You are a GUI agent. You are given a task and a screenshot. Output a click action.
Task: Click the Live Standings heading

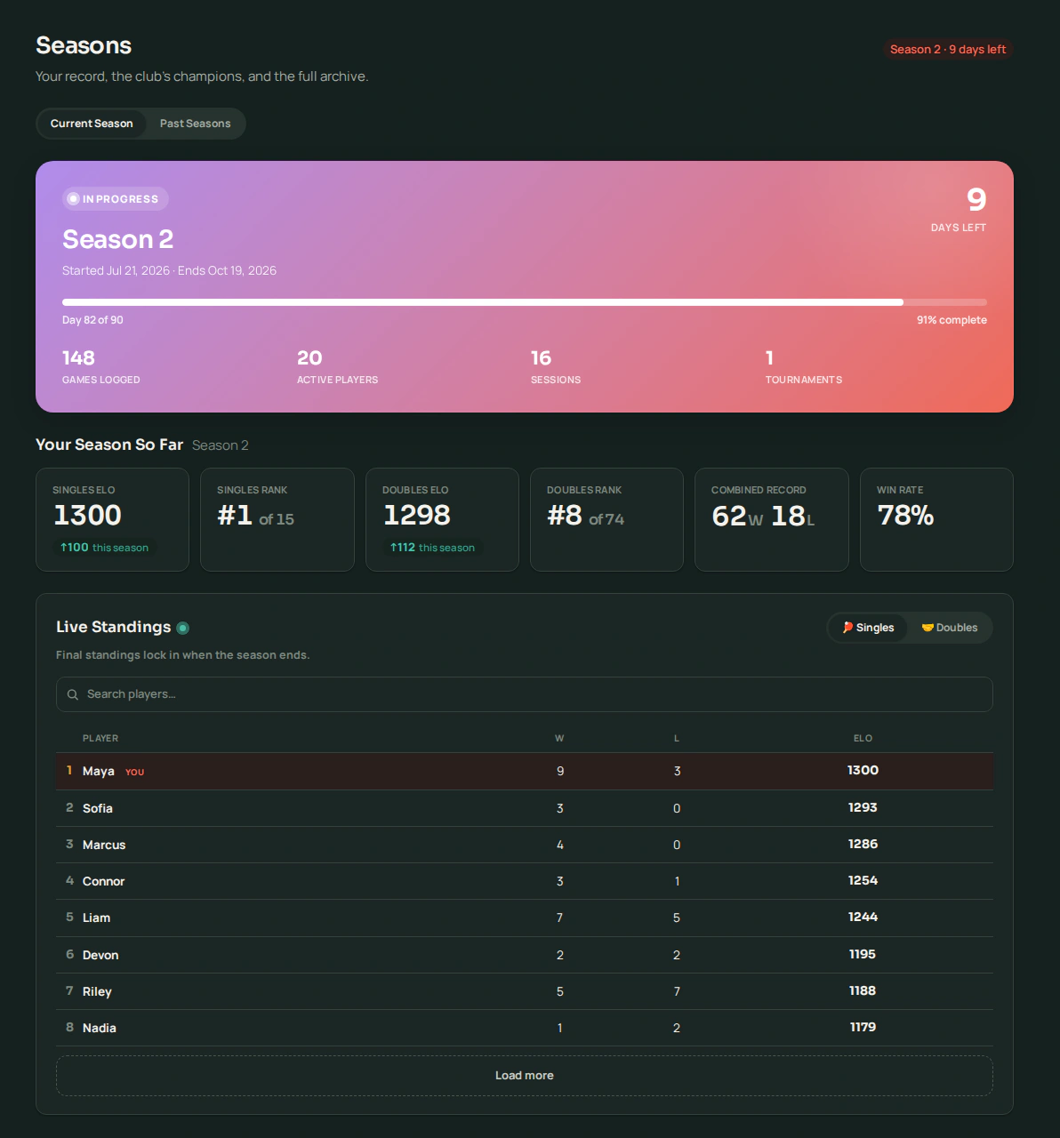[x=113, y=627]
